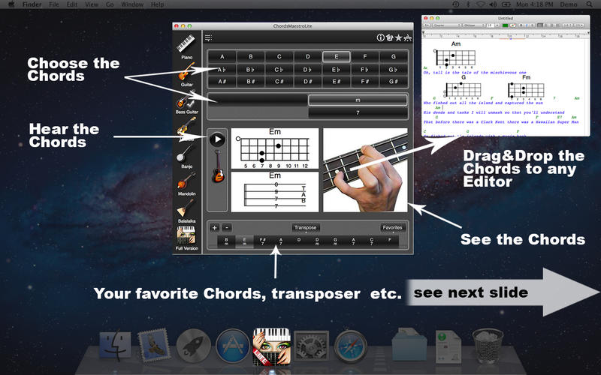The width and height of the screenshot is (601, 375).
Task: Open Finder from the Dock
Action: coord(115,346)
